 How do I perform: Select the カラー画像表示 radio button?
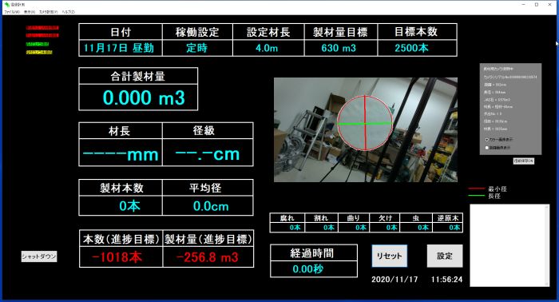point(487,140)
